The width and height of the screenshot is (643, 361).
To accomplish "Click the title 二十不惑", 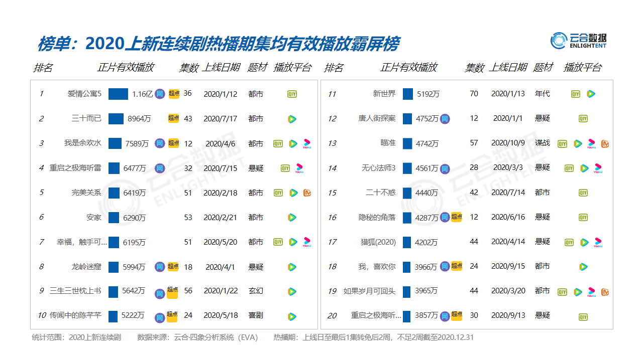I will click(380, 193).
